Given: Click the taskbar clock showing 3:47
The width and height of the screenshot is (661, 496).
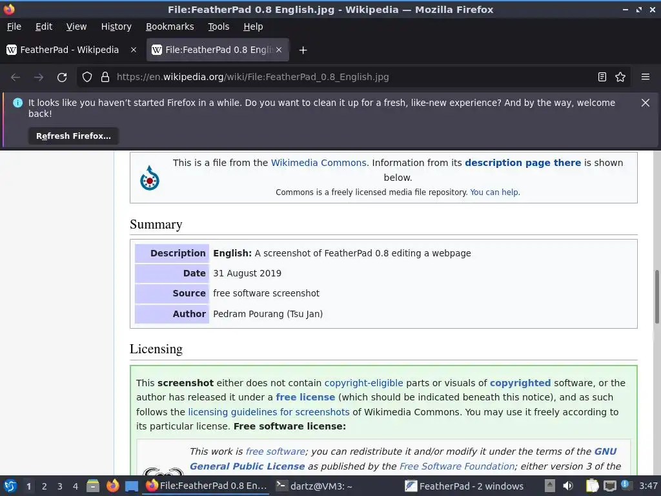Looking at the screenshot, I should tap(648, 486).
